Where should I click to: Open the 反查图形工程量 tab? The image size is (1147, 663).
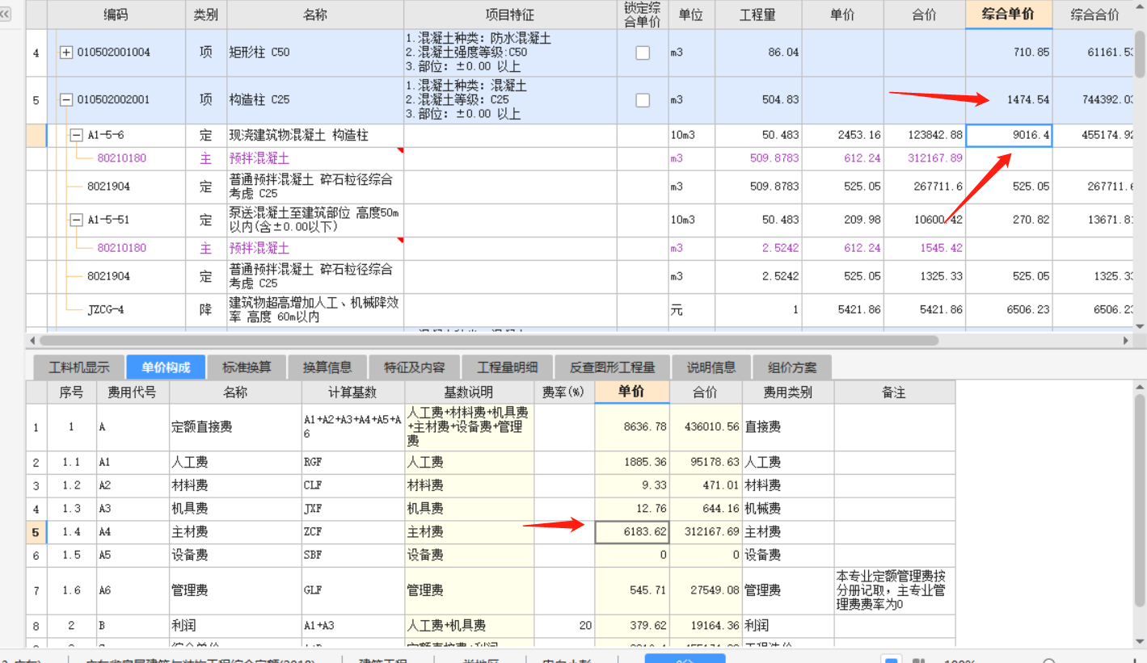pyautogui.click(x=613, y=367)
